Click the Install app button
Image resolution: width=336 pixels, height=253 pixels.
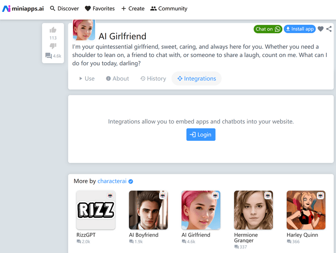pyautogui.click(x=300, y=29)
